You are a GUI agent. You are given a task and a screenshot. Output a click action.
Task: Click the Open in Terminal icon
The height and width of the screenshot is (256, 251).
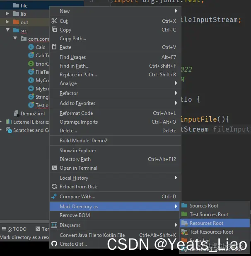click(x=54, y=168)
